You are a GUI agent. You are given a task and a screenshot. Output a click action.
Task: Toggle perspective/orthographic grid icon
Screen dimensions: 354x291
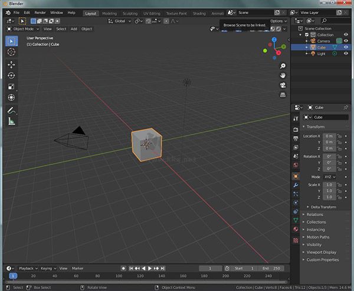coord(283,95)
